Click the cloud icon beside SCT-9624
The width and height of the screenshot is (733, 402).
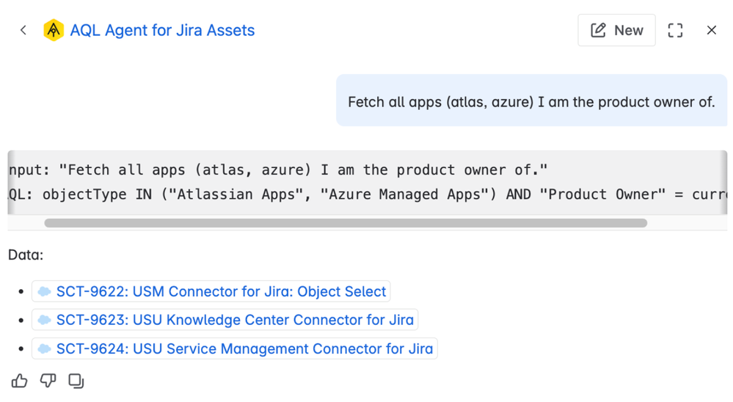click(45, 348)
